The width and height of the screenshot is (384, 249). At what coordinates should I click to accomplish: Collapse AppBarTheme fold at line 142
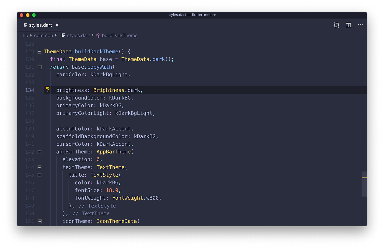click(39, 152)
